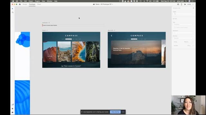Click Hide on sharing bar

pos(123,112)
